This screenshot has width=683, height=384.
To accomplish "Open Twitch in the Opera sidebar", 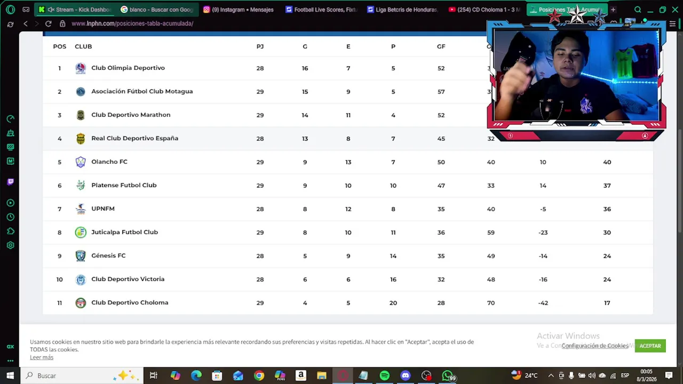I will 10,182.
